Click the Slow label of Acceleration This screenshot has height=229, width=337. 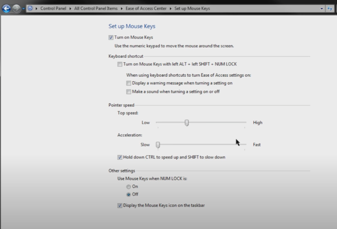coord(145,145)
